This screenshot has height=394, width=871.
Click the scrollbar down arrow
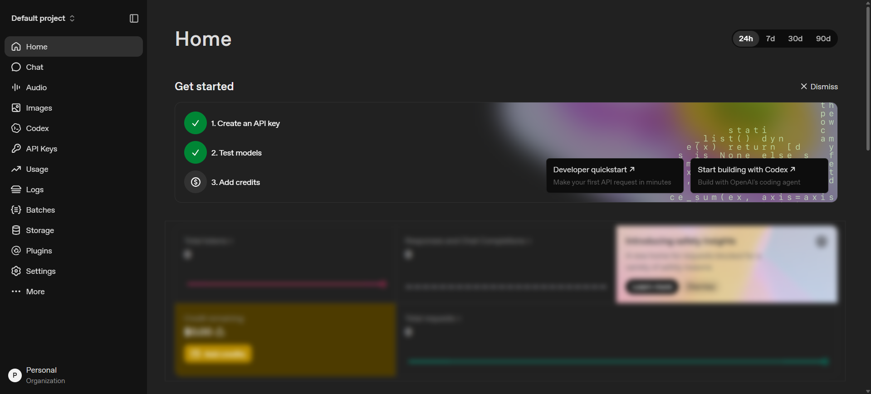tap(868, 391)
